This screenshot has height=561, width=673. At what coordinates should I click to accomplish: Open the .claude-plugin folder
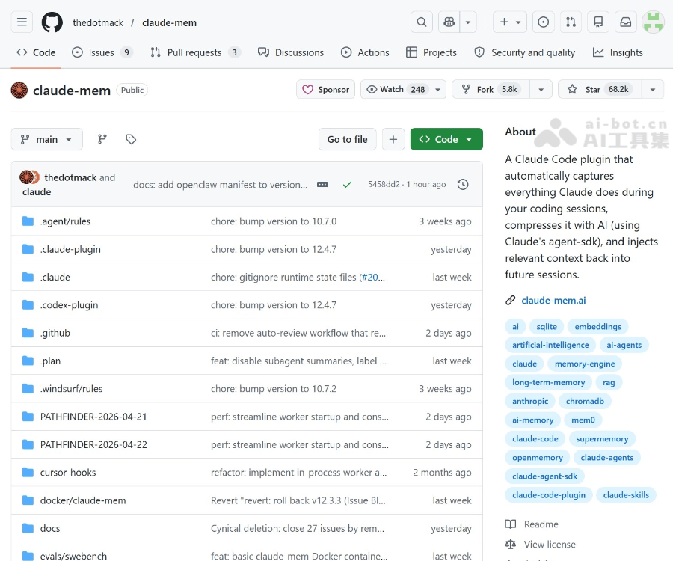click(x=70, y=249)
